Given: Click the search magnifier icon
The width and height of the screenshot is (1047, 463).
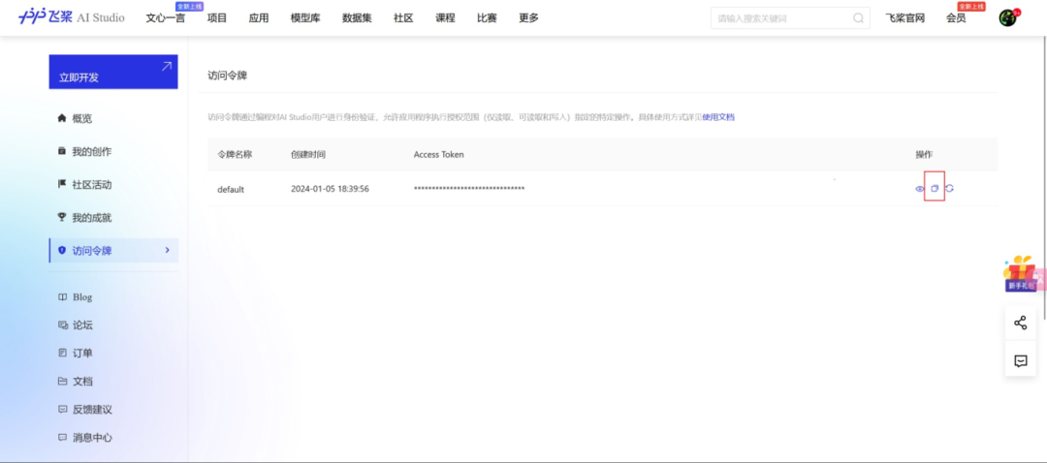Looking at the screenshot, I should point(858,18).
